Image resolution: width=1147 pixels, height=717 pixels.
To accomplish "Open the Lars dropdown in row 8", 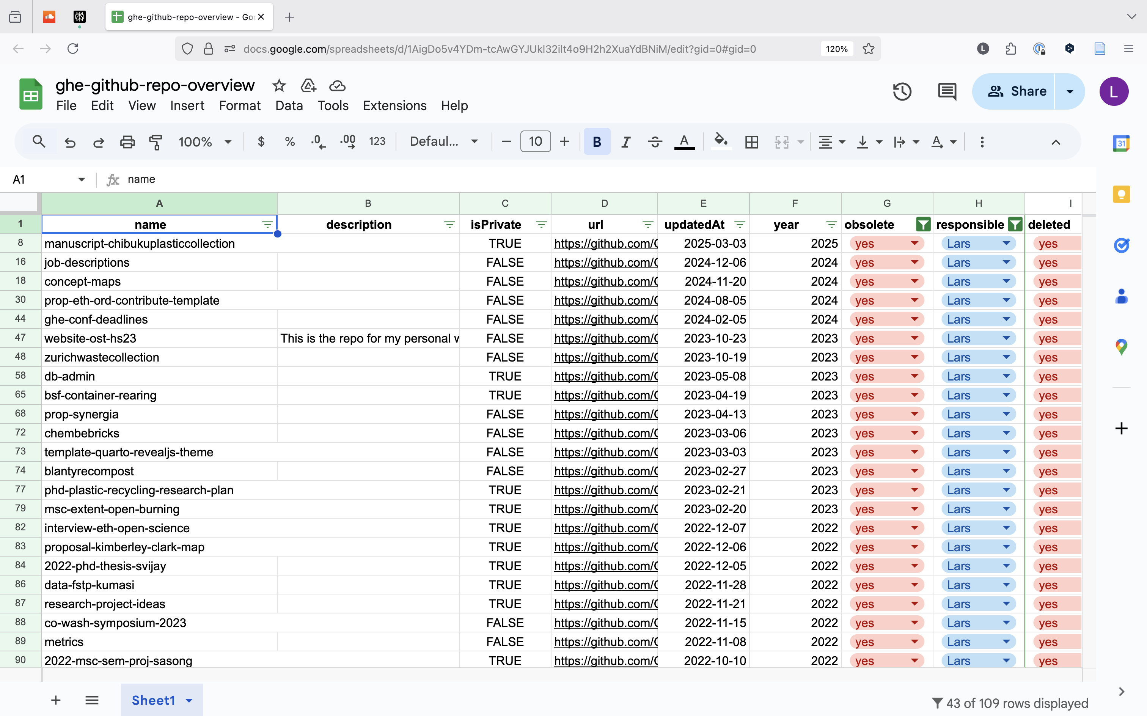I will click(x=1006, y=243).
